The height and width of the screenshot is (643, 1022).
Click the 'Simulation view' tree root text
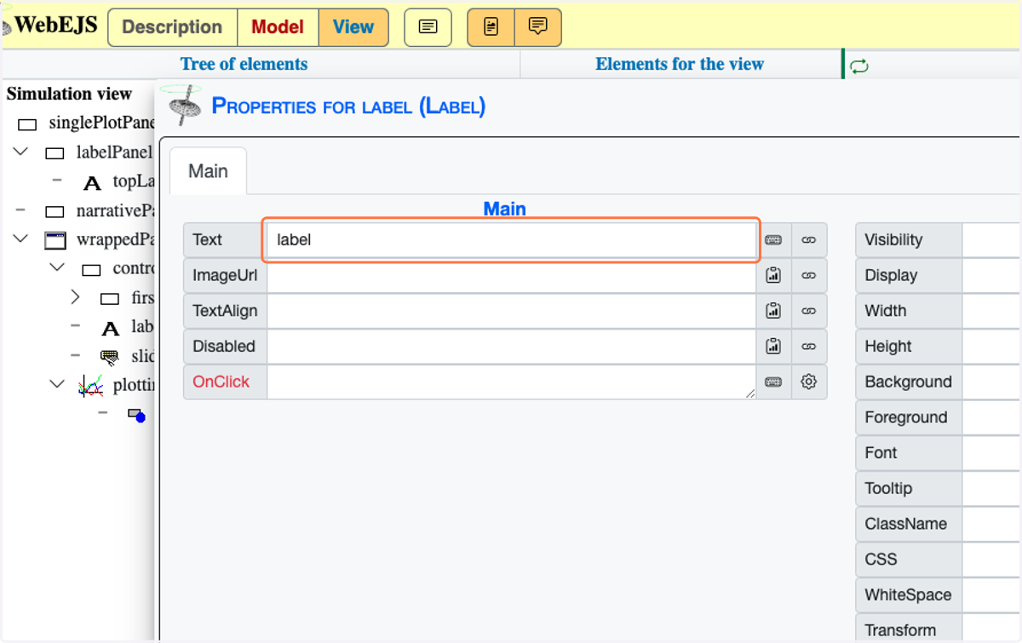(x=69, y=94)
